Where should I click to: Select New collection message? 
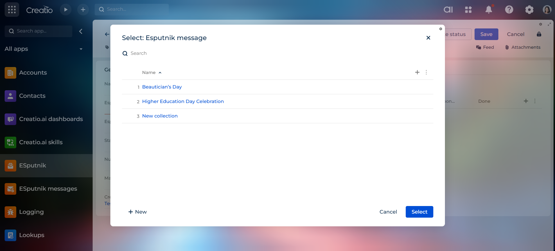tap(160, 116)
